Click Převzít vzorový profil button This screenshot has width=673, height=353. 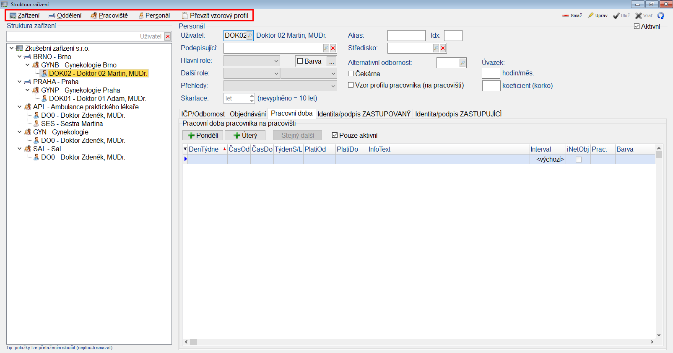pos(215,15)
